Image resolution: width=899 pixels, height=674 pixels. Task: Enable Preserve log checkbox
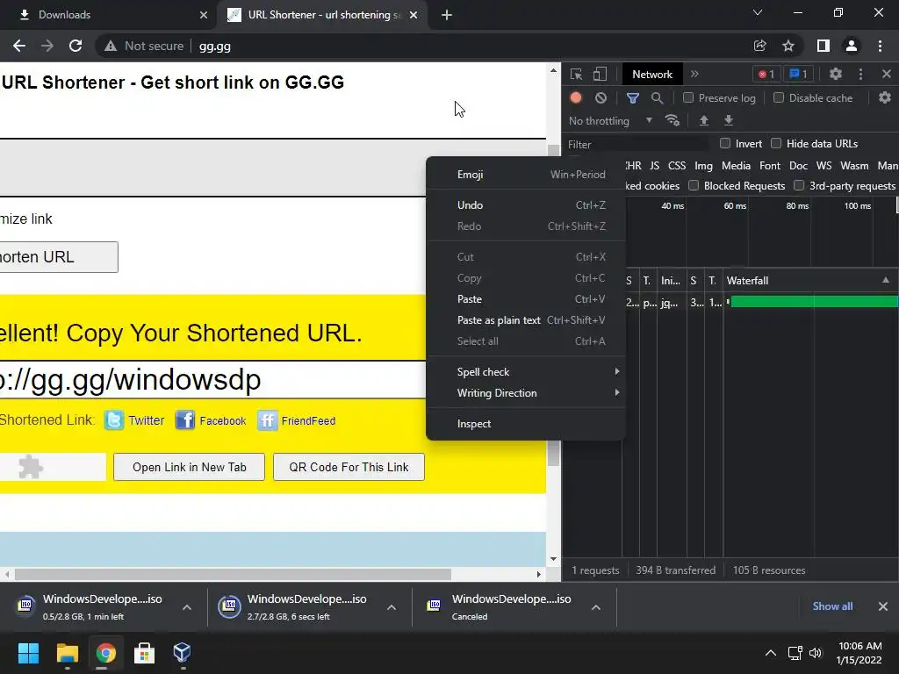pyautogui.click(x=688, y=98)
